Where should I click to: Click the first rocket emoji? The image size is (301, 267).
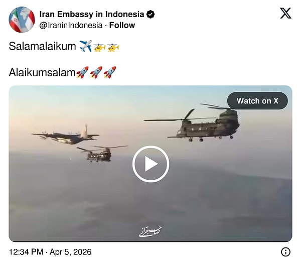(83, 72)
